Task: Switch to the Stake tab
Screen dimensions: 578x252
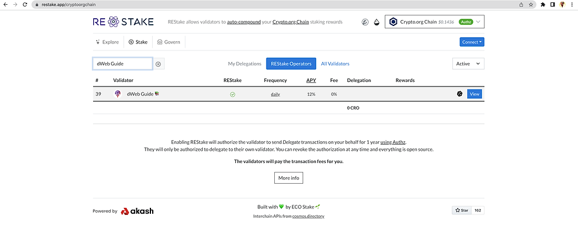Action: coord(138,42)
